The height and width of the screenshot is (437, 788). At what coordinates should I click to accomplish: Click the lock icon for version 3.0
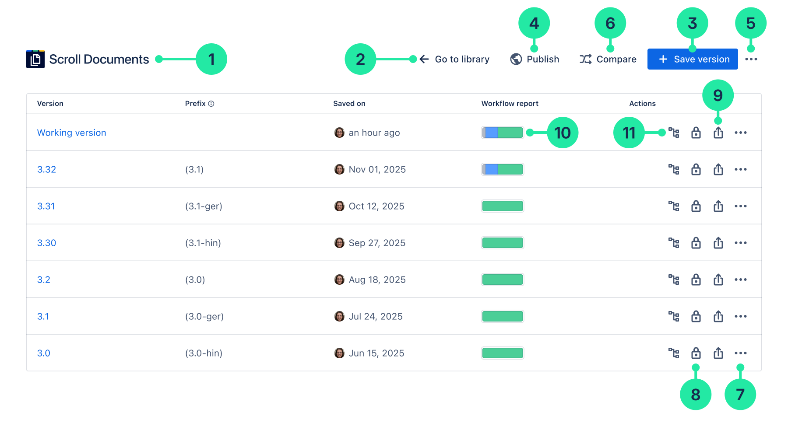(x=696, y=353)
